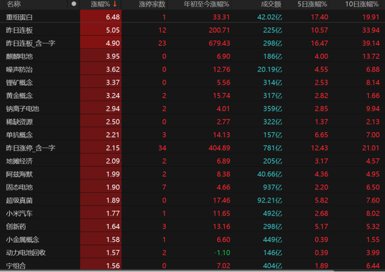Sort by 年初至今涨幅% column header
Screen dimensions: 385x272
point(206,4)
